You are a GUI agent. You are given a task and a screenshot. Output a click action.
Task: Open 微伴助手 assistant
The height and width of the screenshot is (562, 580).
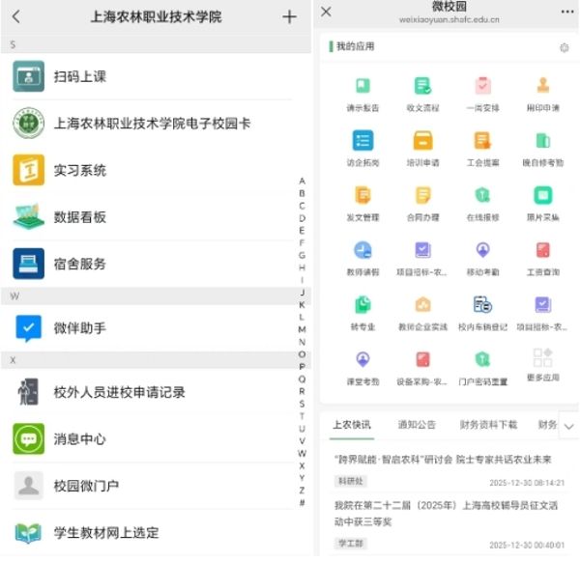click(x=79, y=328)
